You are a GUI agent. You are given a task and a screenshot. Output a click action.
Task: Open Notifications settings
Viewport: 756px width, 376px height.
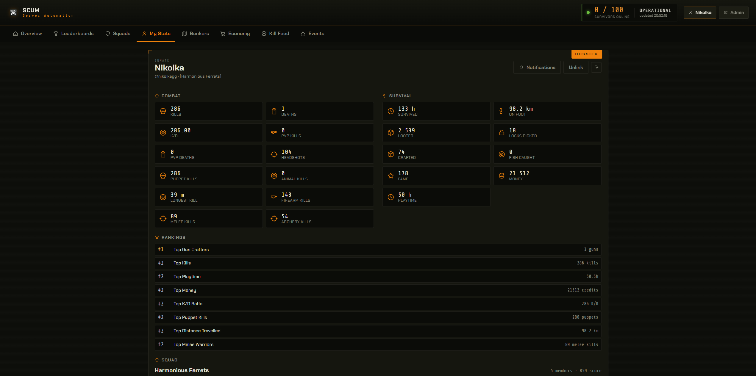(x=537, y=68)
